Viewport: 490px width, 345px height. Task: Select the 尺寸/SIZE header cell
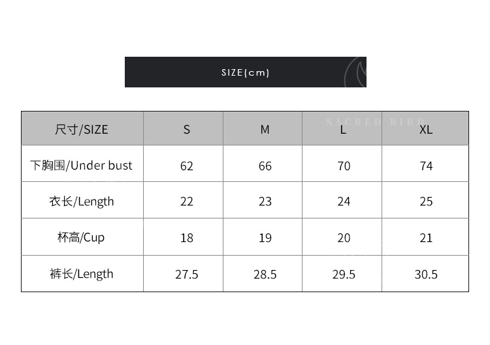click(x=82, y=129)
